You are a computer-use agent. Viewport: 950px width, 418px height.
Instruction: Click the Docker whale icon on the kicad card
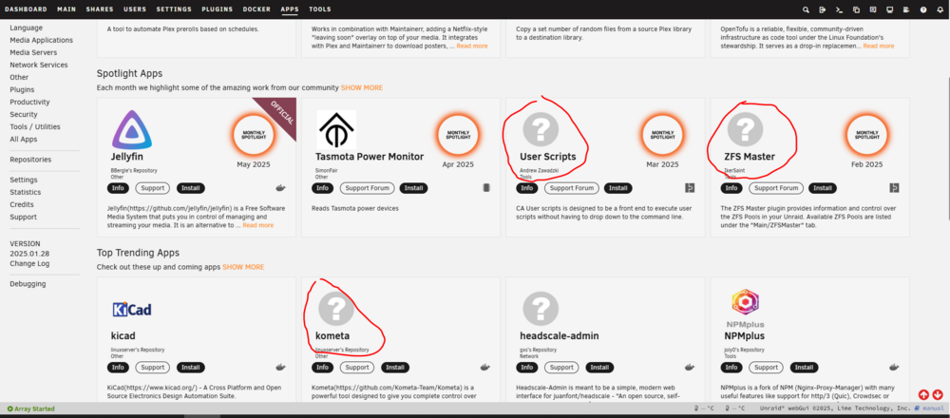[x=281, y=367]
